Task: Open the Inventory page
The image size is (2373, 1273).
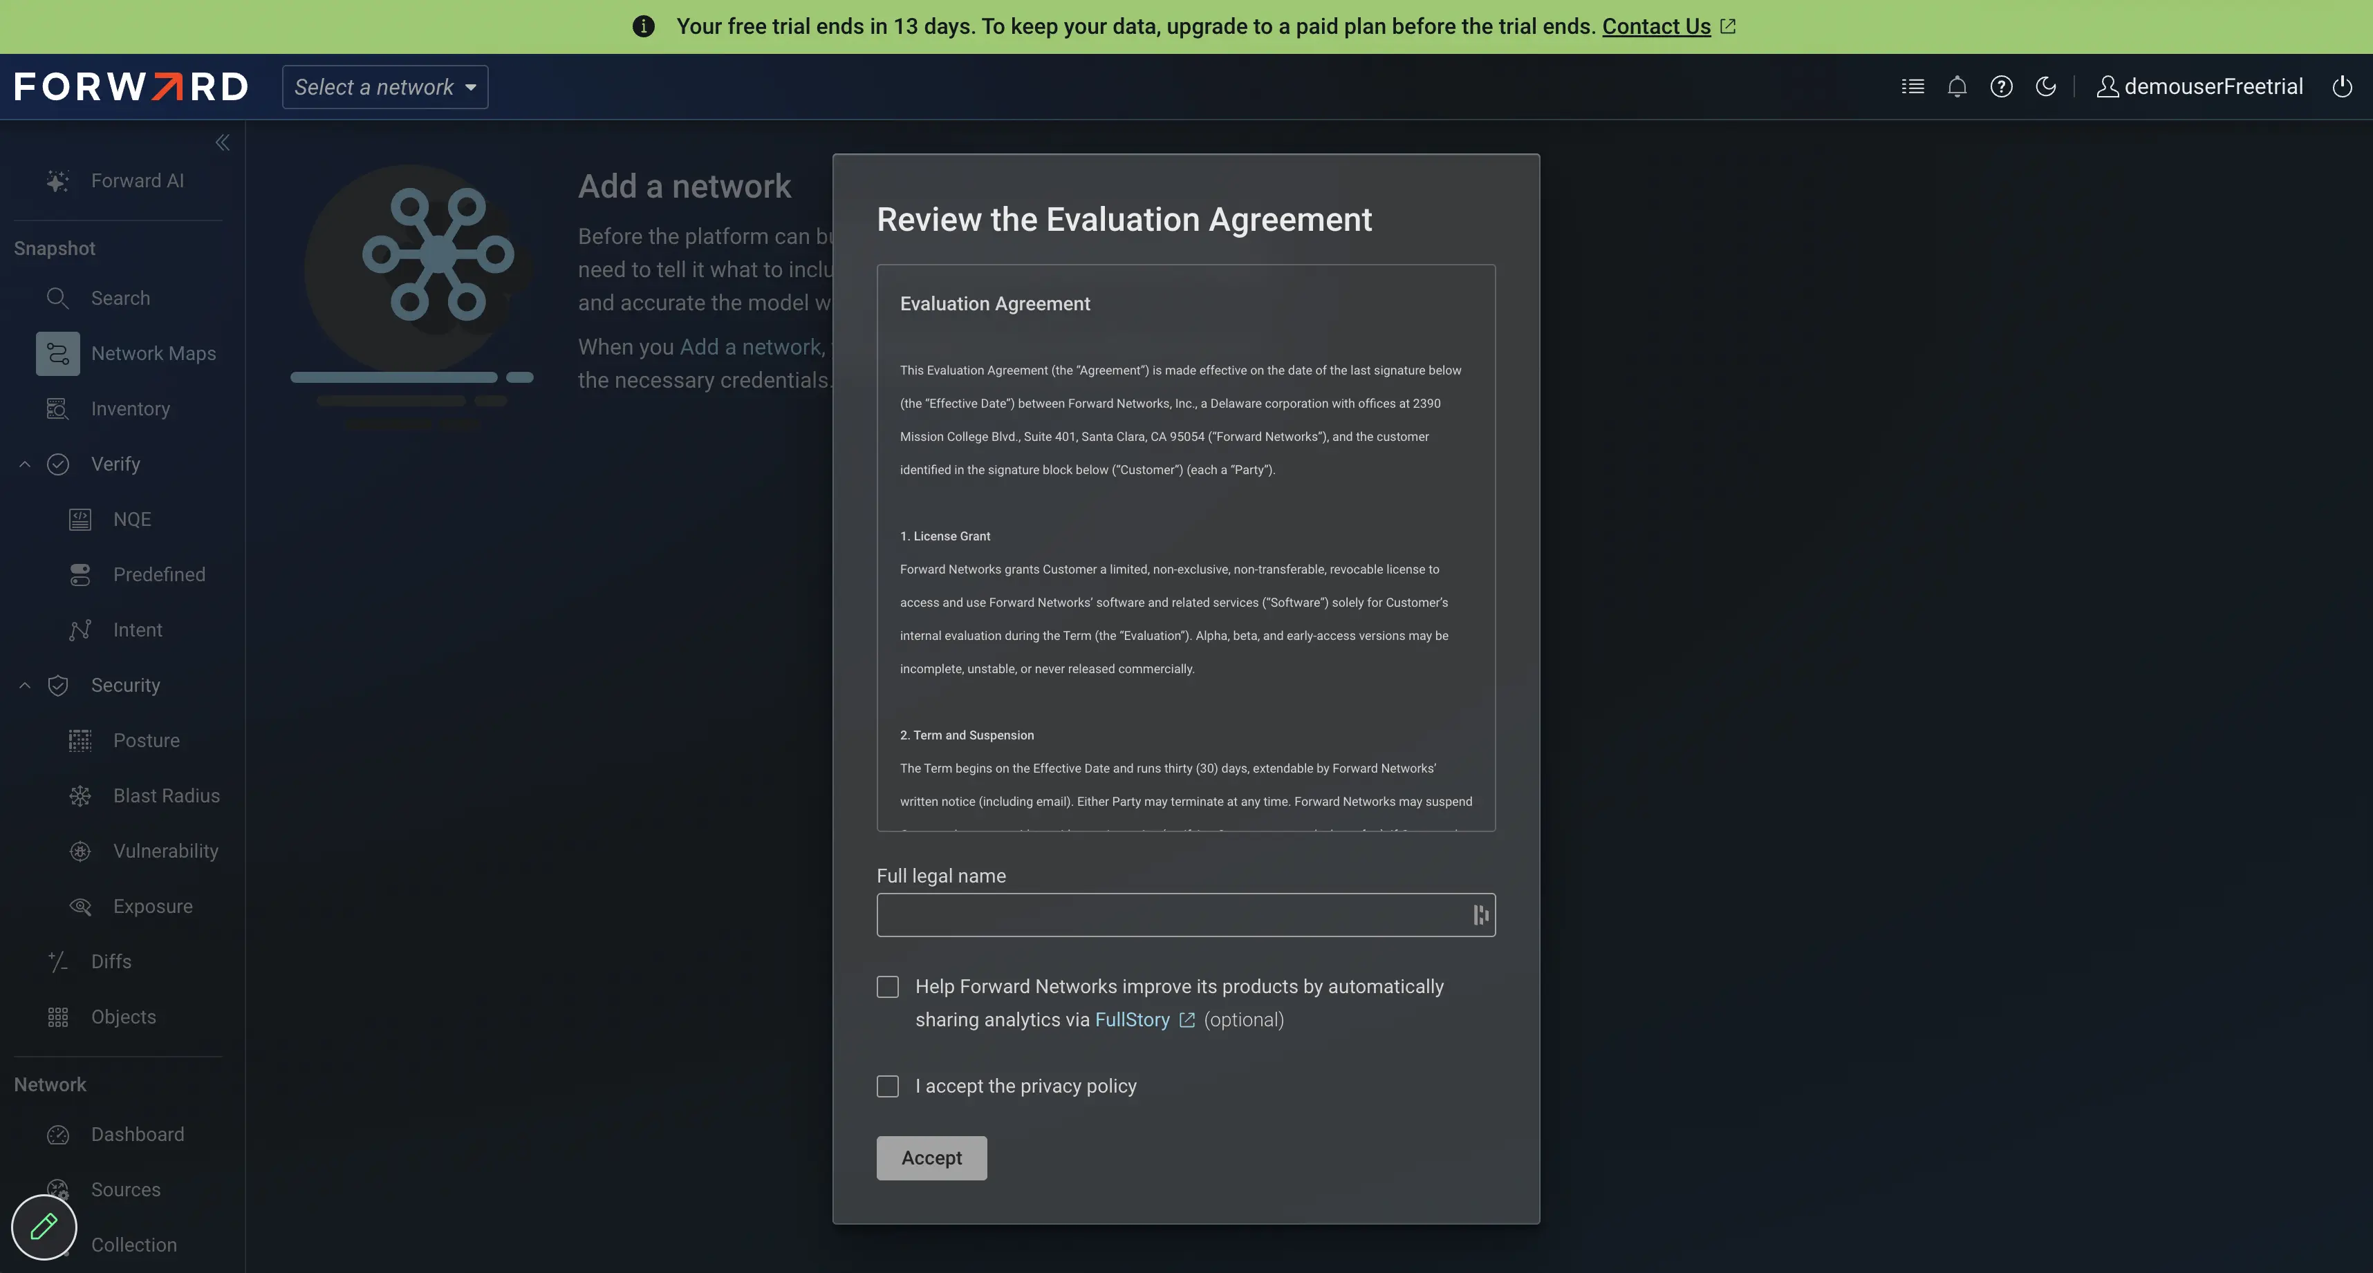Action: tap(131, 408)
